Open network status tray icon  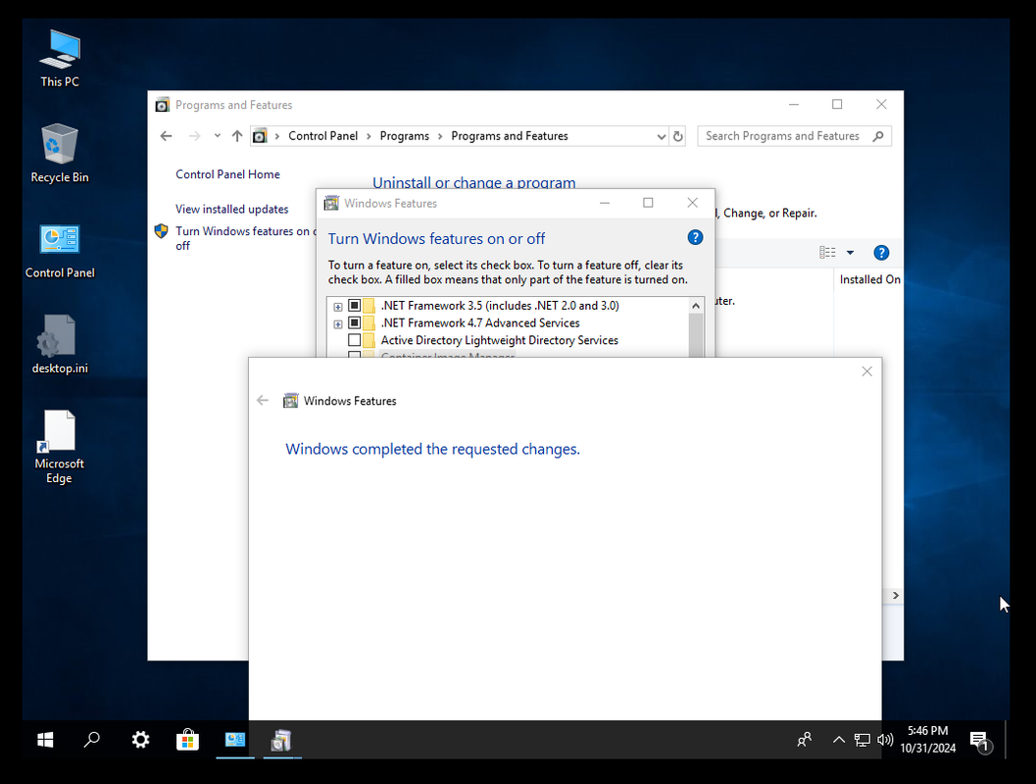(x=862, y=740)
